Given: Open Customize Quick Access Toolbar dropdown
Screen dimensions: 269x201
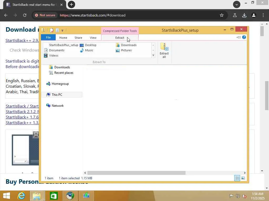Looking at the screenshot, I should pos(63,30).
